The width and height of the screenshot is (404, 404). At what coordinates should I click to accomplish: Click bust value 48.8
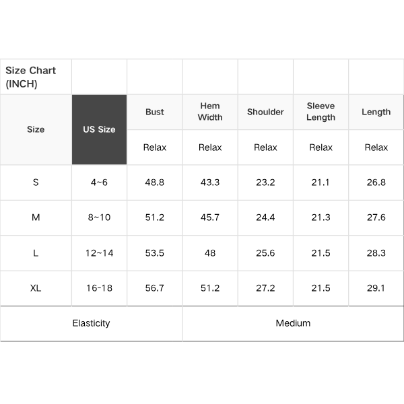155,182
